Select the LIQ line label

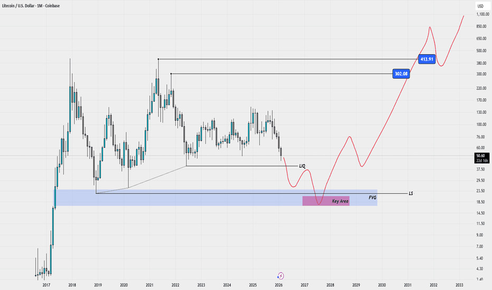pyautogui.click(x=302, y=166)
